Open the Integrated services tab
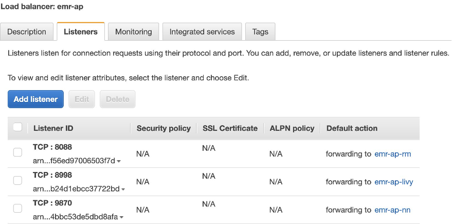This screenshot has height=224, width=452. click(202, 31)
